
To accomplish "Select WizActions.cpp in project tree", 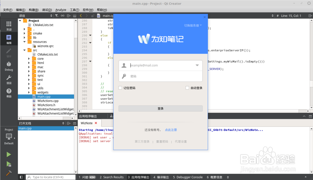I will pos(48,101).
